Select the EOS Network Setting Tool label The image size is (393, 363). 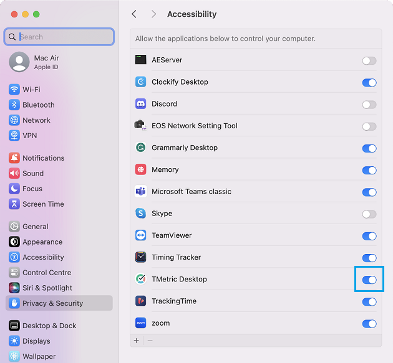(195, 126)
